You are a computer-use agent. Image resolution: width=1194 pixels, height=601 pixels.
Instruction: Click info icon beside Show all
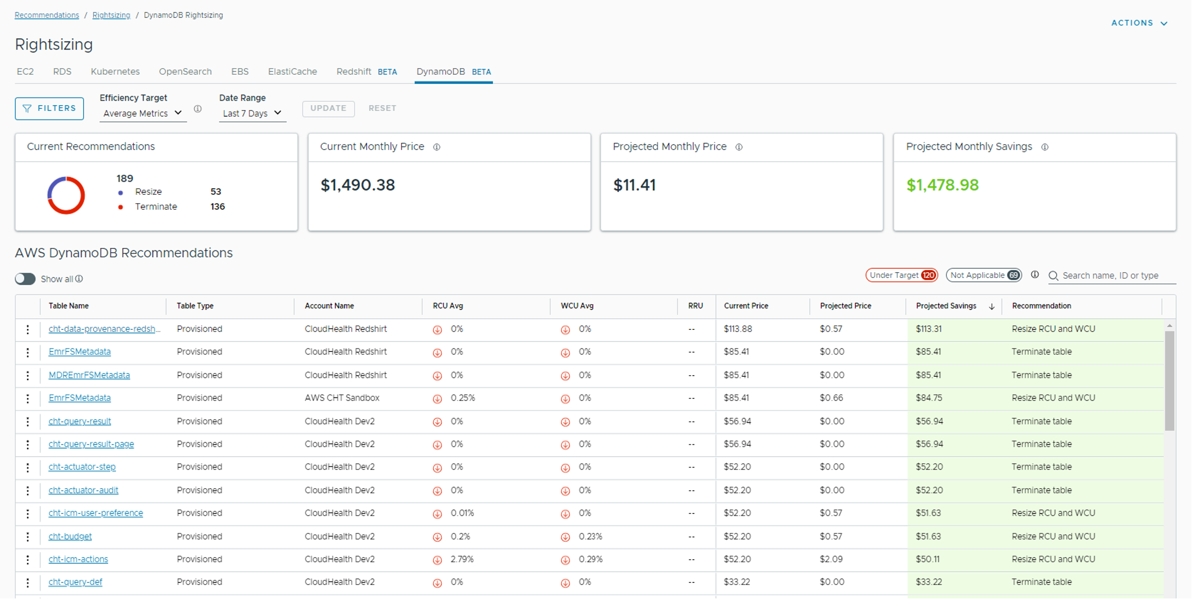79,279
